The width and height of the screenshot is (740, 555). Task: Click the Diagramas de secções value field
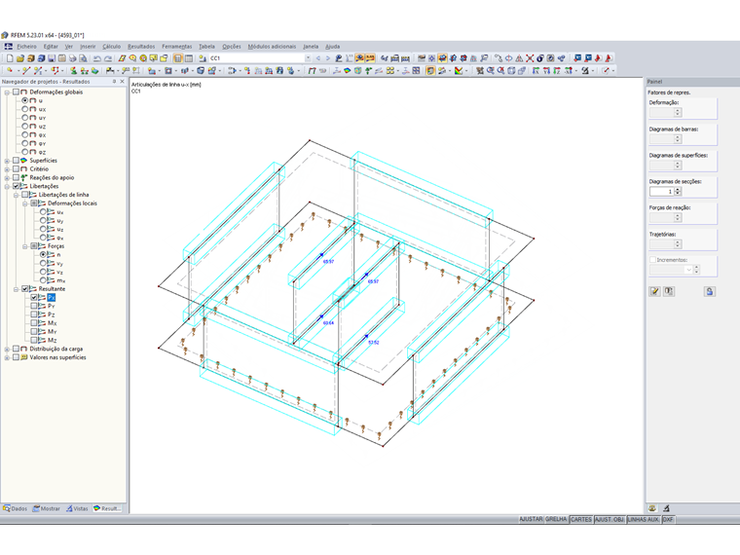click(x=662, y=191)
